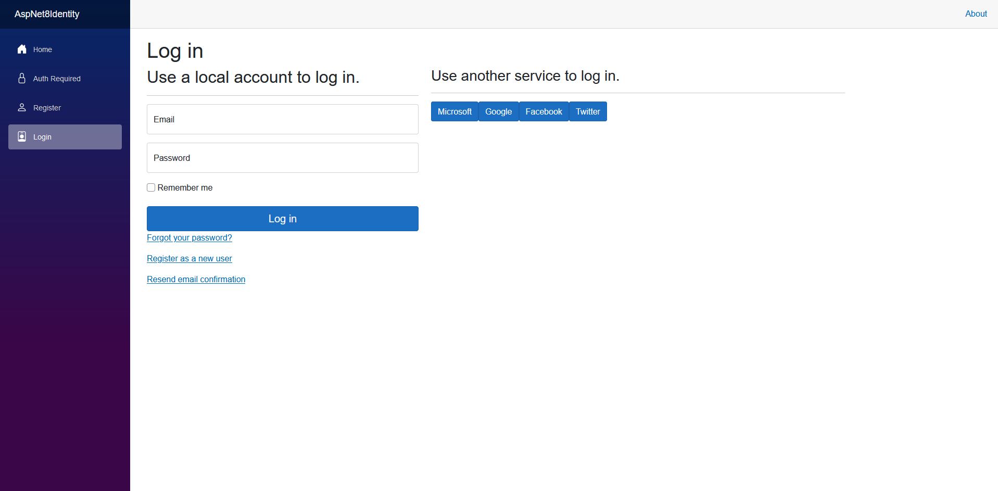Focus the Password input field
998x491 pixels.
pos(282,158)
